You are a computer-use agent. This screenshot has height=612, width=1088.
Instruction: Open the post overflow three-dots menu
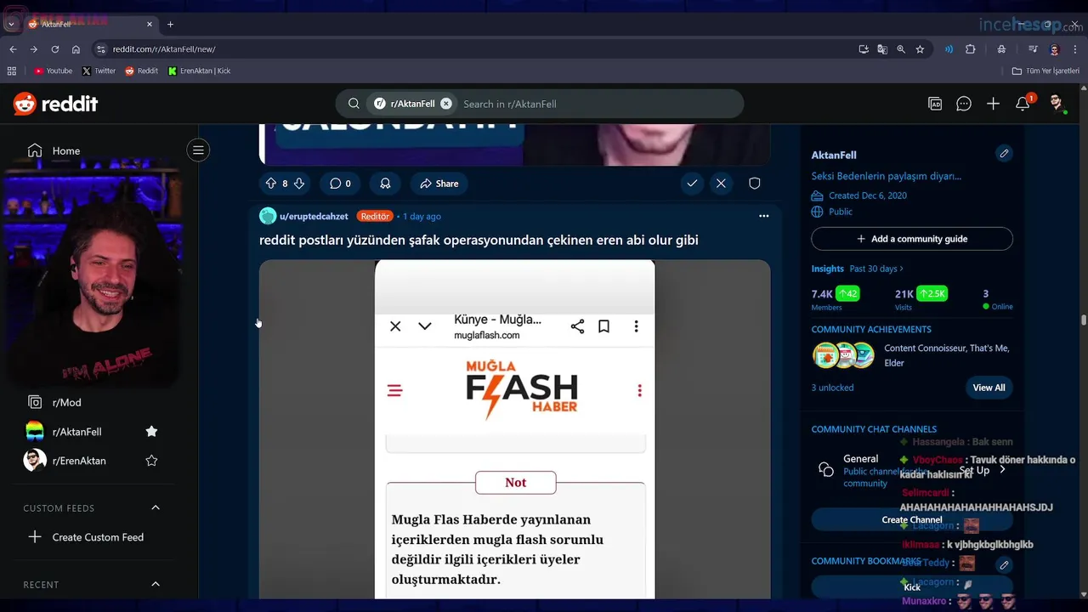pos(763,216)
